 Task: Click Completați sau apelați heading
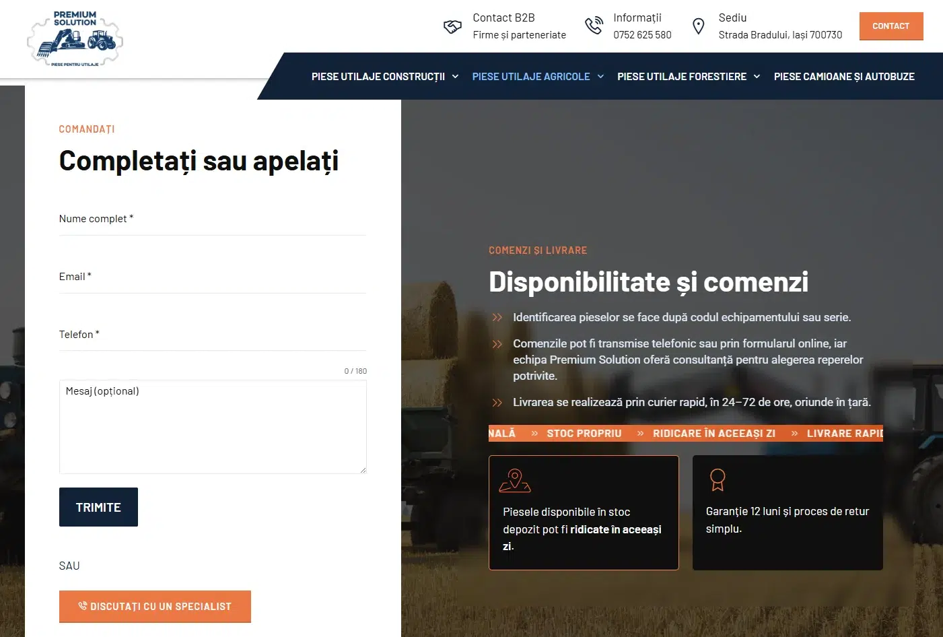pyautogui.click(x=199, y=162)
